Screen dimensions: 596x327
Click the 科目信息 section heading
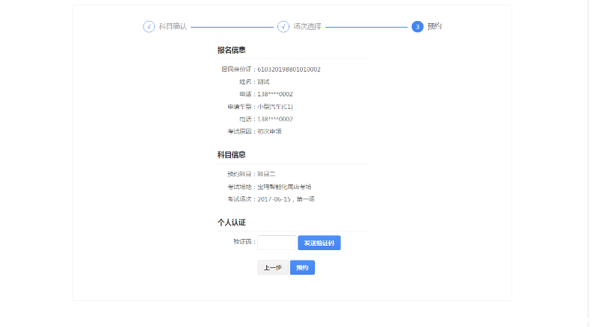(232, 155)
